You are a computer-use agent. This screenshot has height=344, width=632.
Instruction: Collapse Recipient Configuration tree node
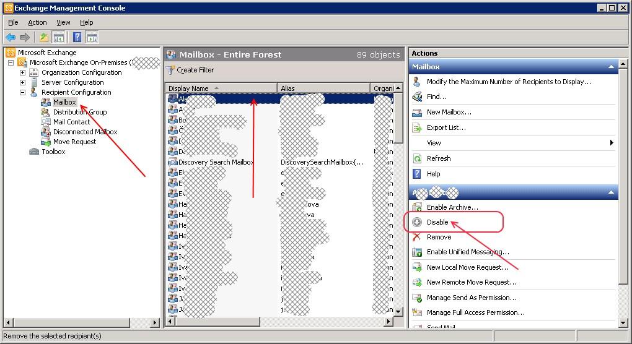[23, 92]
